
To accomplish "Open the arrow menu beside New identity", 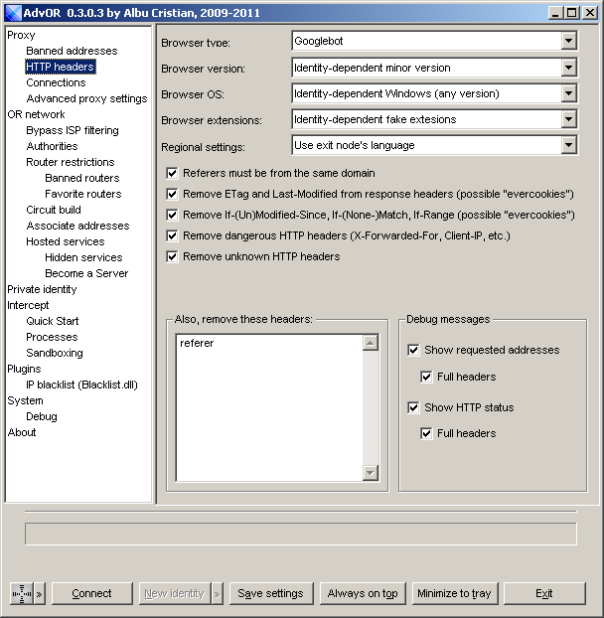I will [218, 593].
